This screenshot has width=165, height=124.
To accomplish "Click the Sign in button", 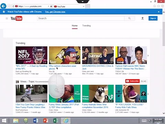I will click(x=153, y=18).
